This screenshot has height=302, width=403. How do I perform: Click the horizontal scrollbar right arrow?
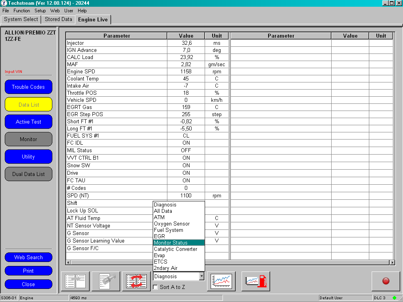(392, 262)
